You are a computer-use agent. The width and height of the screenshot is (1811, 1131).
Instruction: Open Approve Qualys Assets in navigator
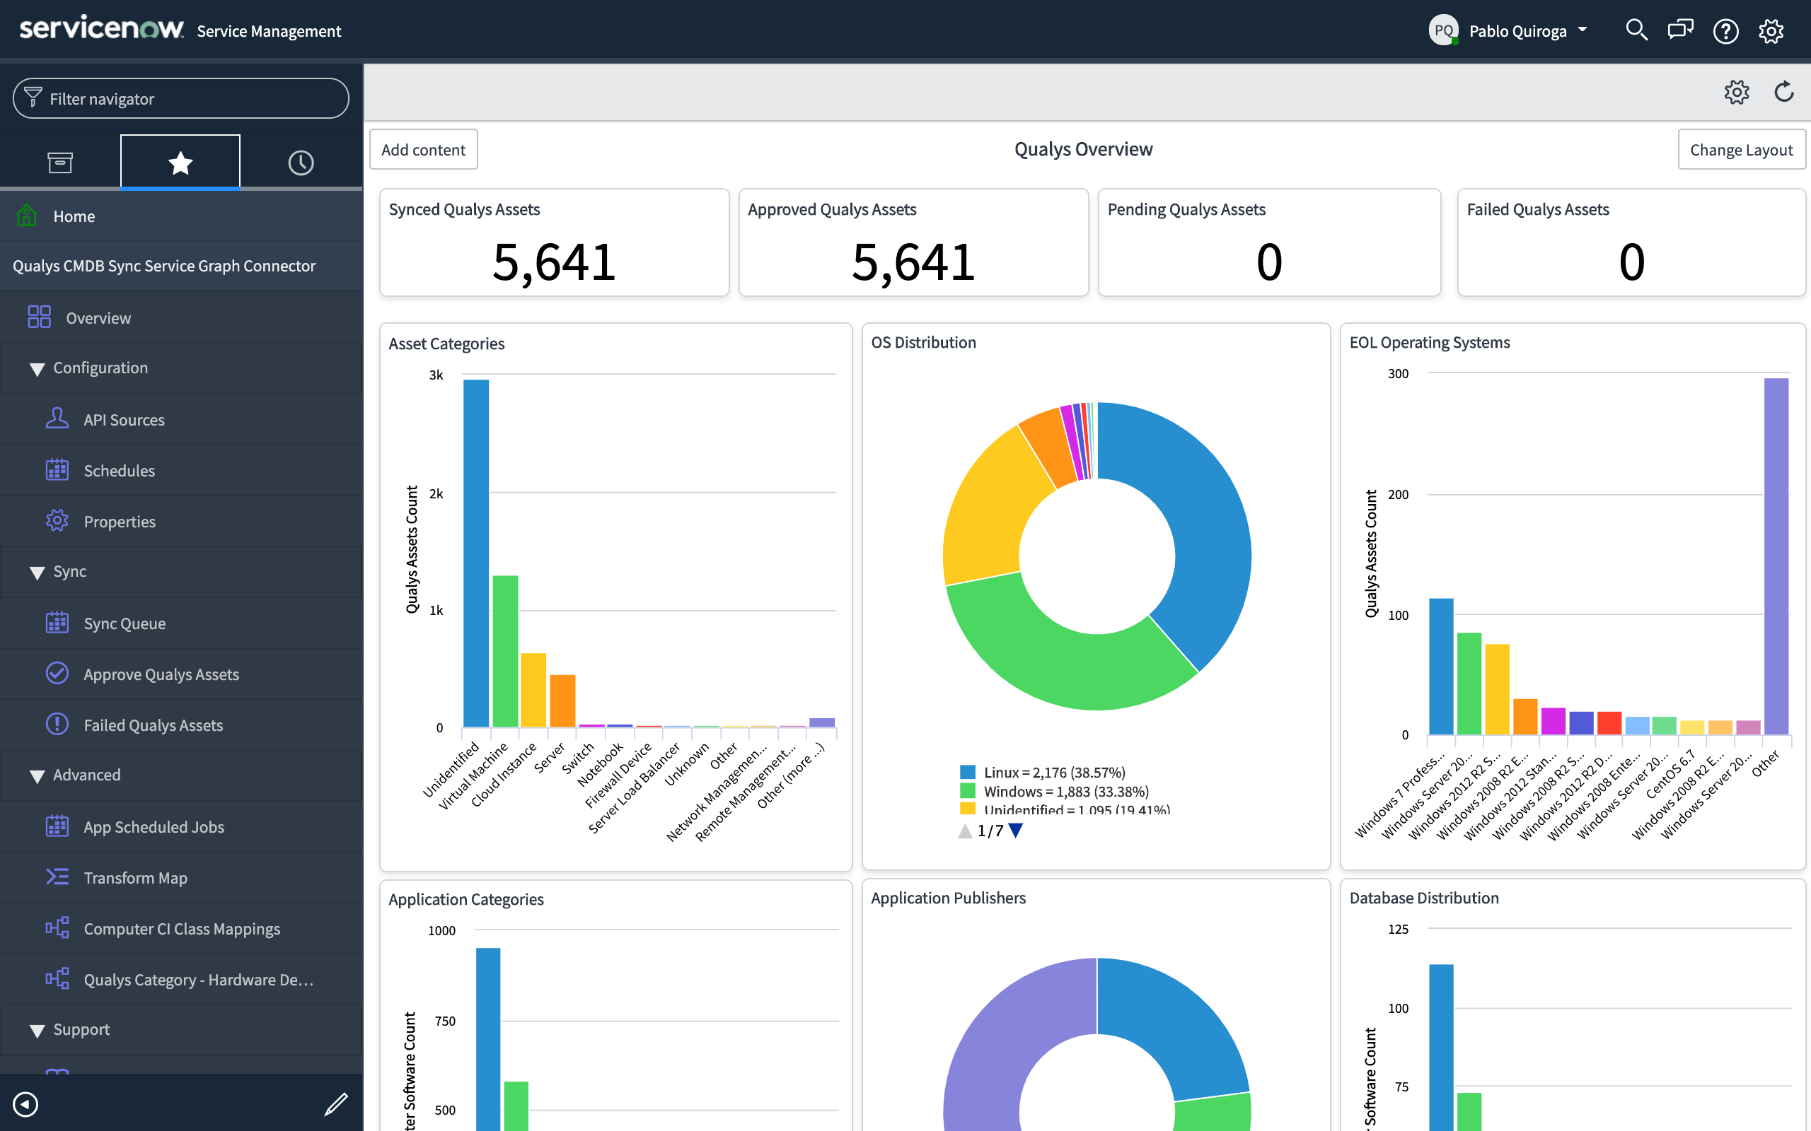161,674
